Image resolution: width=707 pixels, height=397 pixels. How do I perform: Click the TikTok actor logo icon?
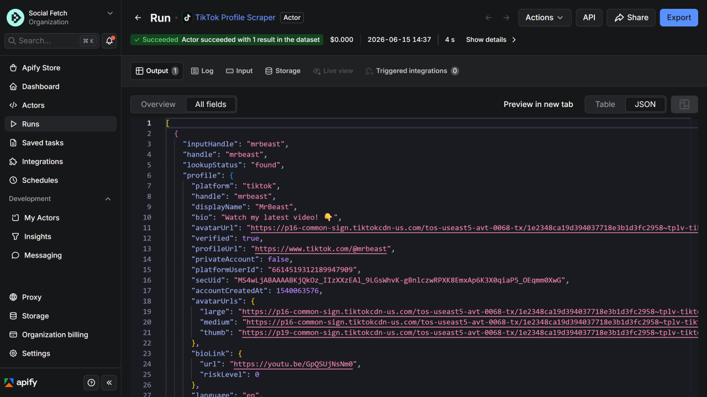pos(187,18)
